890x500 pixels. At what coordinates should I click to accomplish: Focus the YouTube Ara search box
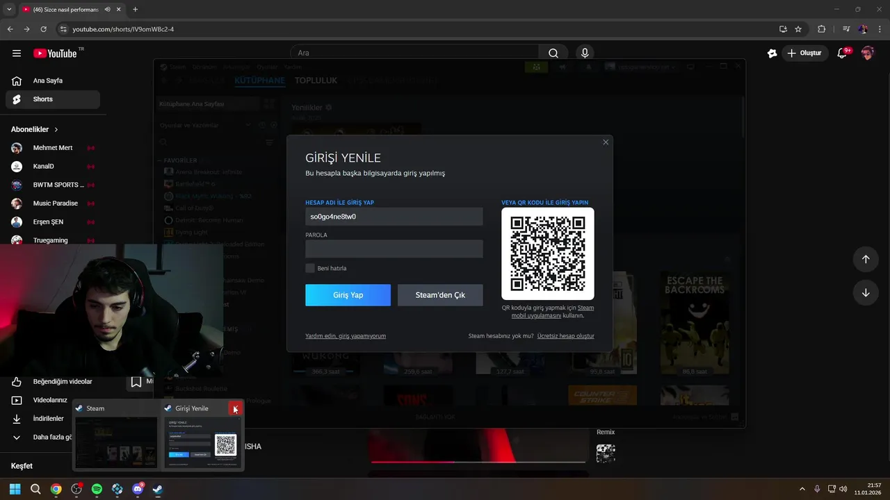tap(414, 53)
